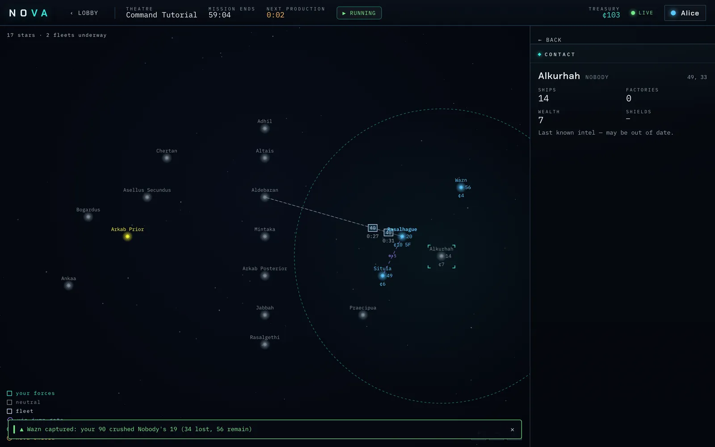Click the Alkurhah title in the side panel

559,76
